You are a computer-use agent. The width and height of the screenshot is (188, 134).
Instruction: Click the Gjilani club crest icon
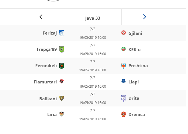(x=124, y=33)
